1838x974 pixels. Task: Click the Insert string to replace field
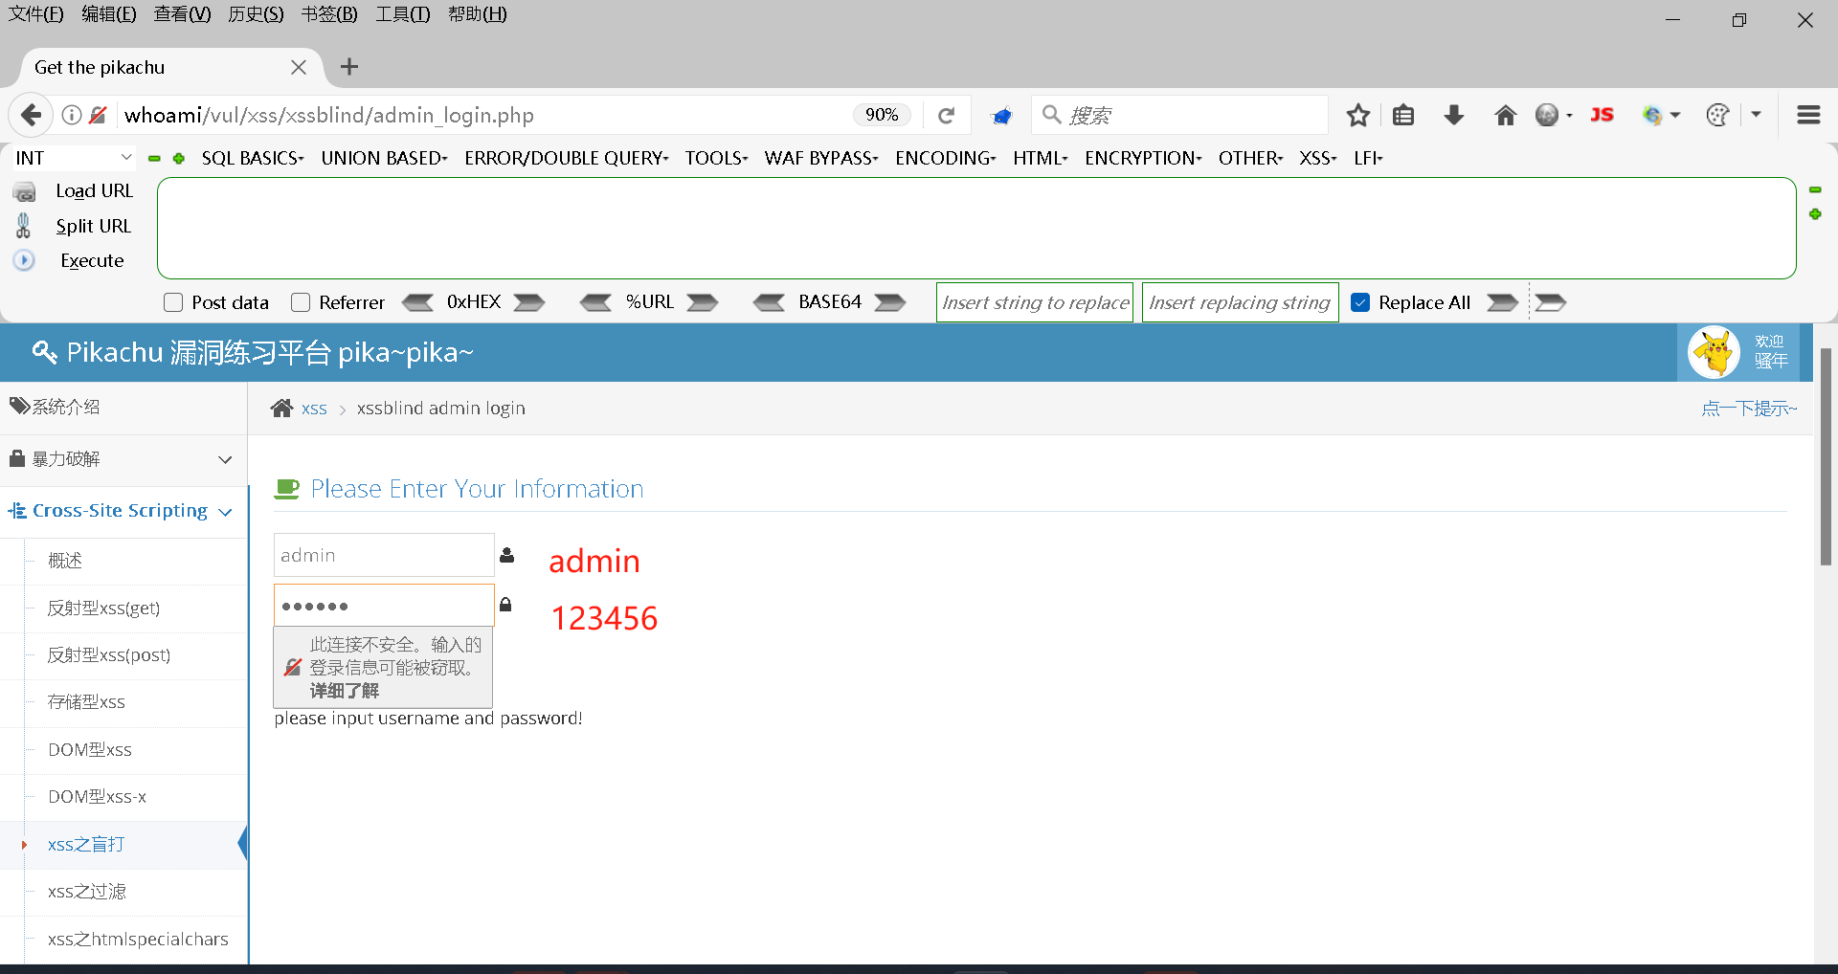pyautogui.click(x=1035, y=302)
